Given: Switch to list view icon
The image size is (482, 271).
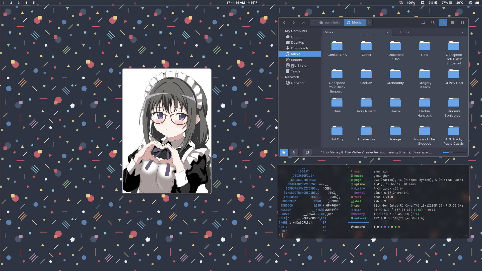Looking at the screenshot, I should (x=452, y=23).
